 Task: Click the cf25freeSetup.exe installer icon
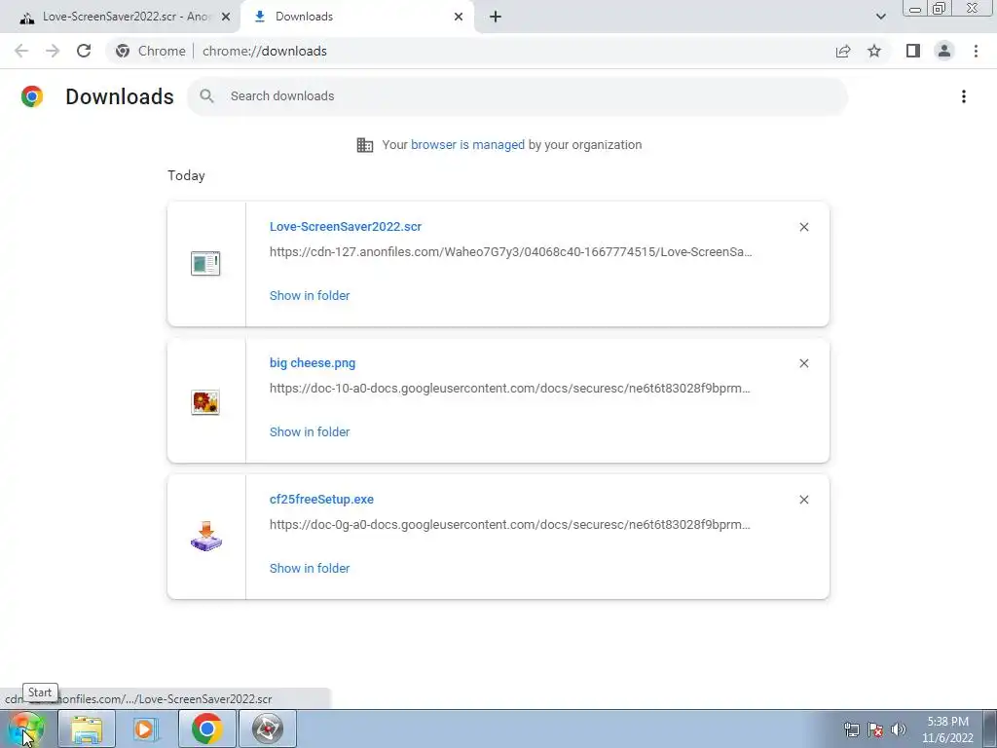point(206,537)
